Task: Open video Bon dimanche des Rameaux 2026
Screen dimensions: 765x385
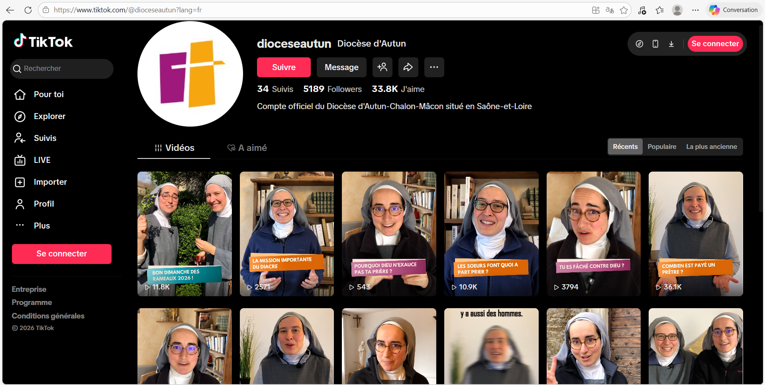Action: pyautogui.click(x=184, y=234)
